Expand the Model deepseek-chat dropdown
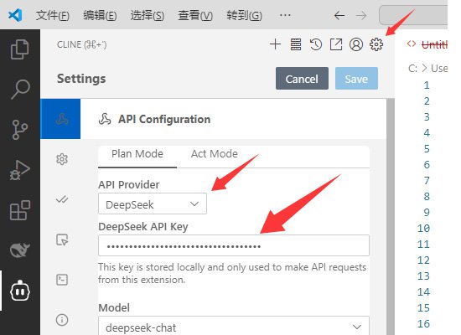 (x=234, y=326)
